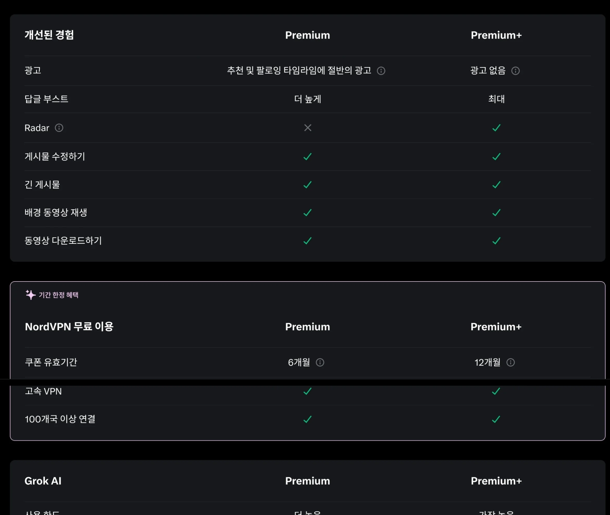This screenshot has width=610, height=515.
Task: Click Premium+ checkmark for 동영상 다운로드하기
Action: [496, 241]
